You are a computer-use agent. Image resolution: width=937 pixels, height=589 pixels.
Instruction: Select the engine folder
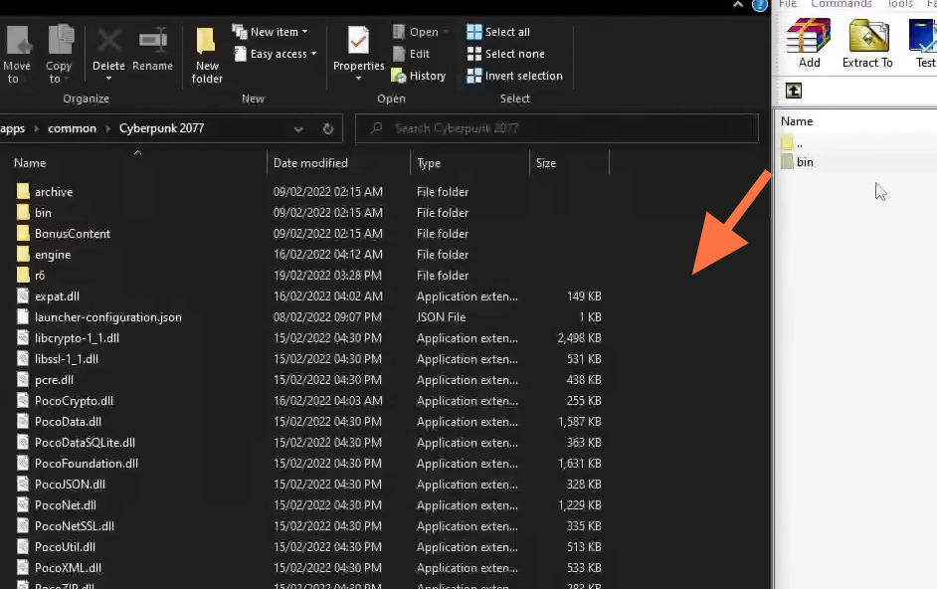point(53,255)
